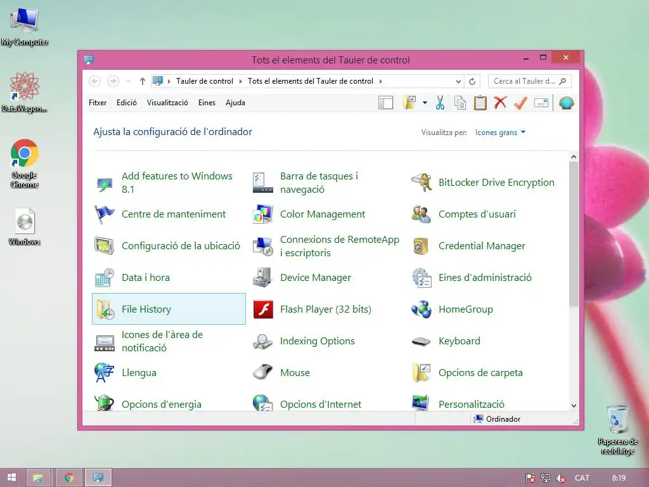Click the Indexing Options magnifier icon

[x=263, y=342]
